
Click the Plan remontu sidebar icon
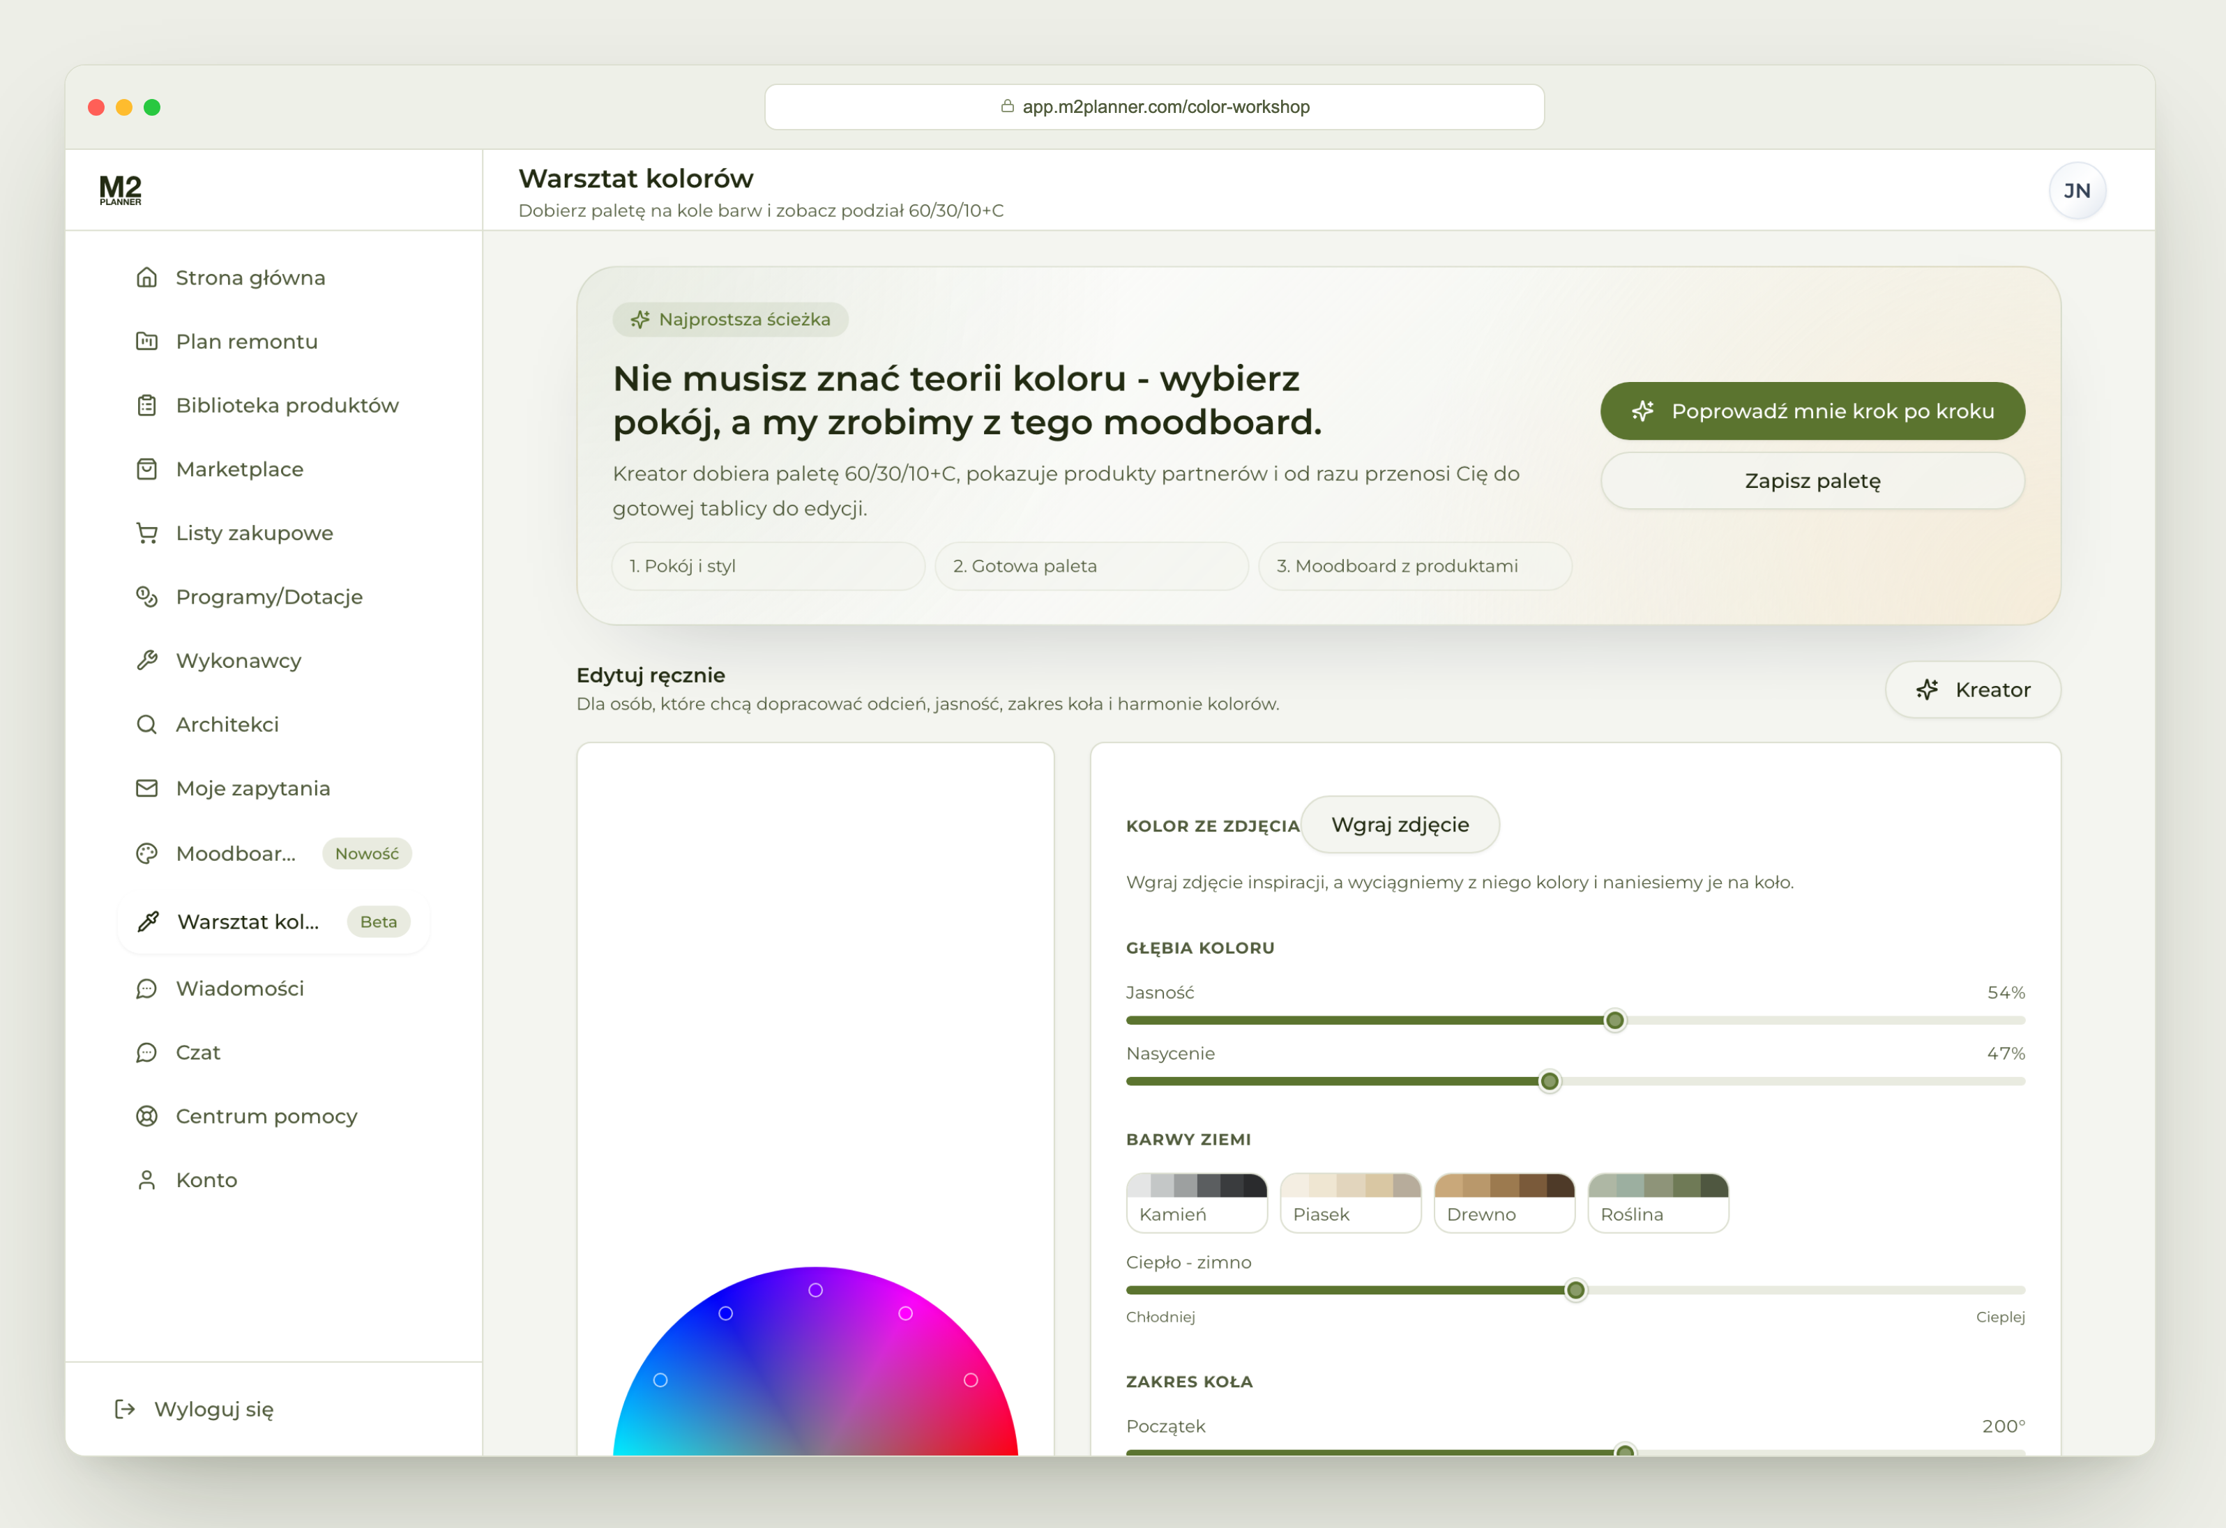point(146,342)
